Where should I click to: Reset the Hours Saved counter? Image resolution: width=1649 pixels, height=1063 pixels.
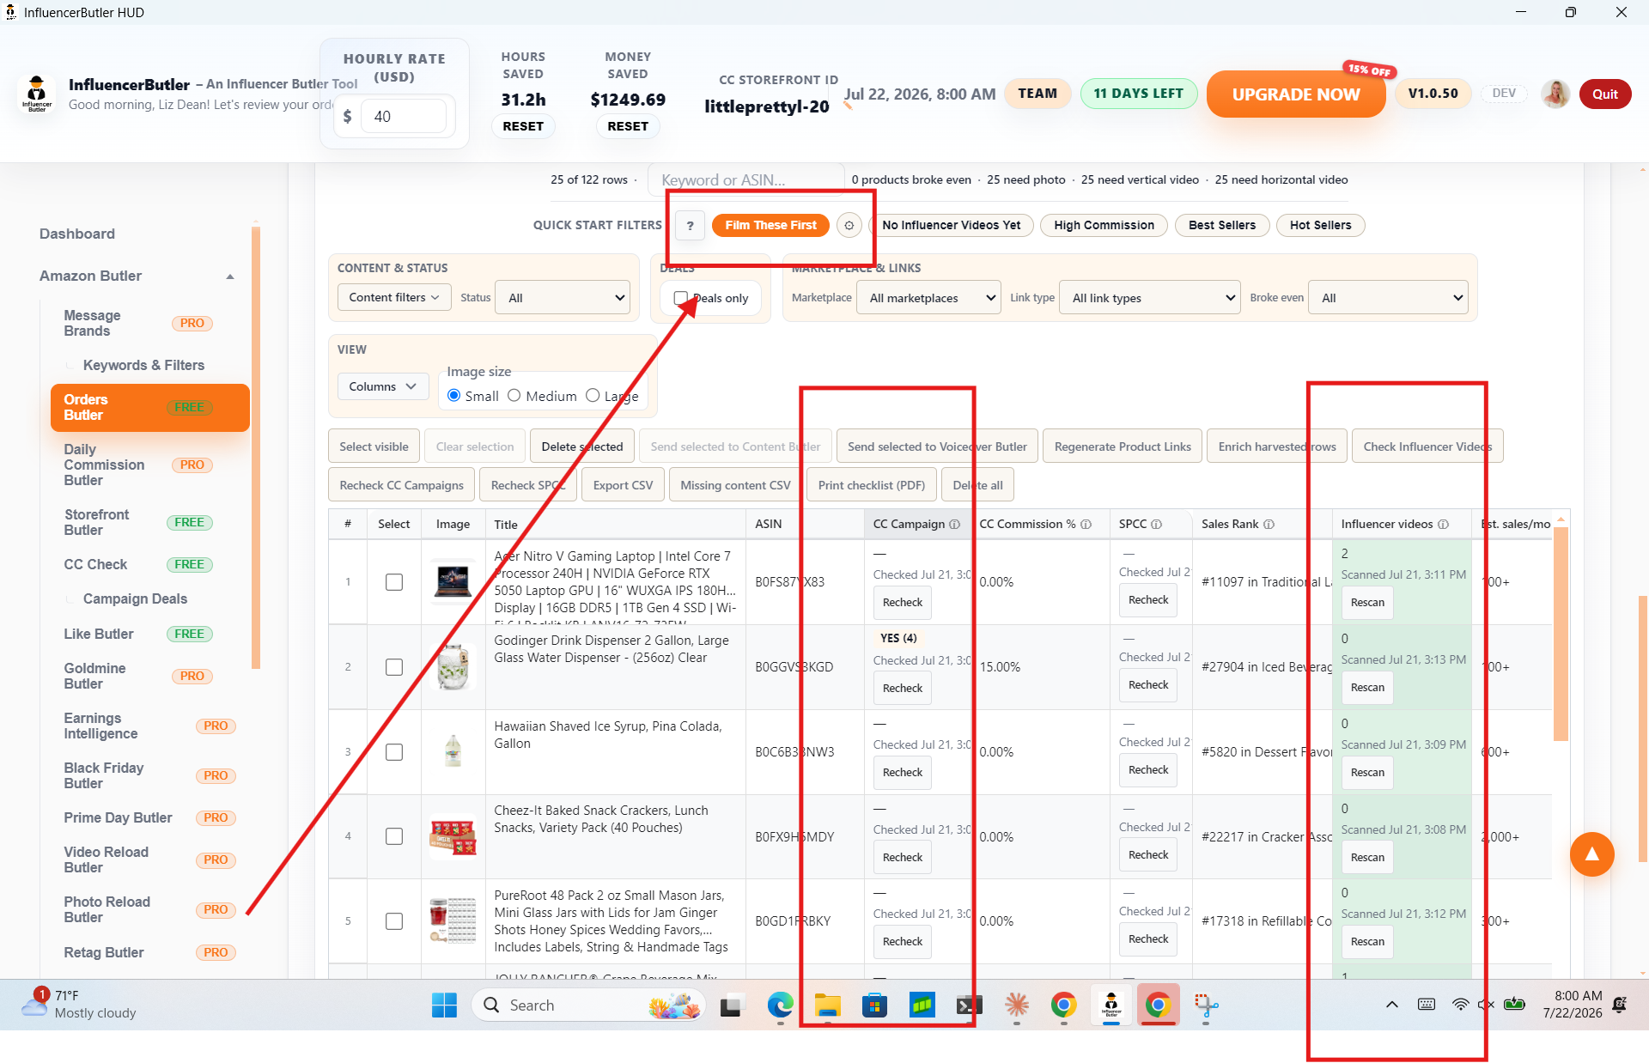523,126
